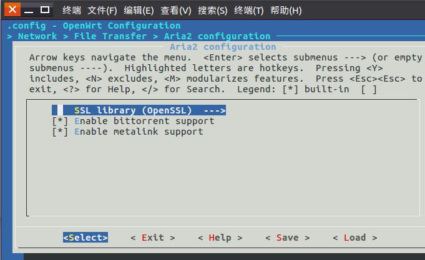The width and height of the screenshot is (425, 260).
Task: Click the Help button
Action: (220, 238)
